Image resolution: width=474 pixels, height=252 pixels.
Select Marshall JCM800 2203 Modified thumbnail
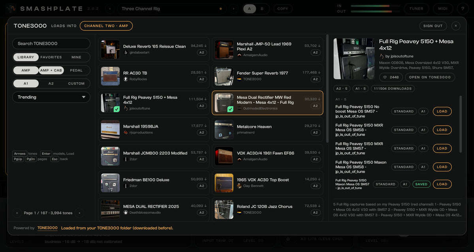tap(110, 156)
